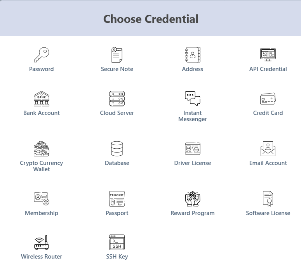Select the Driver License card icon

tap(193, 149)
